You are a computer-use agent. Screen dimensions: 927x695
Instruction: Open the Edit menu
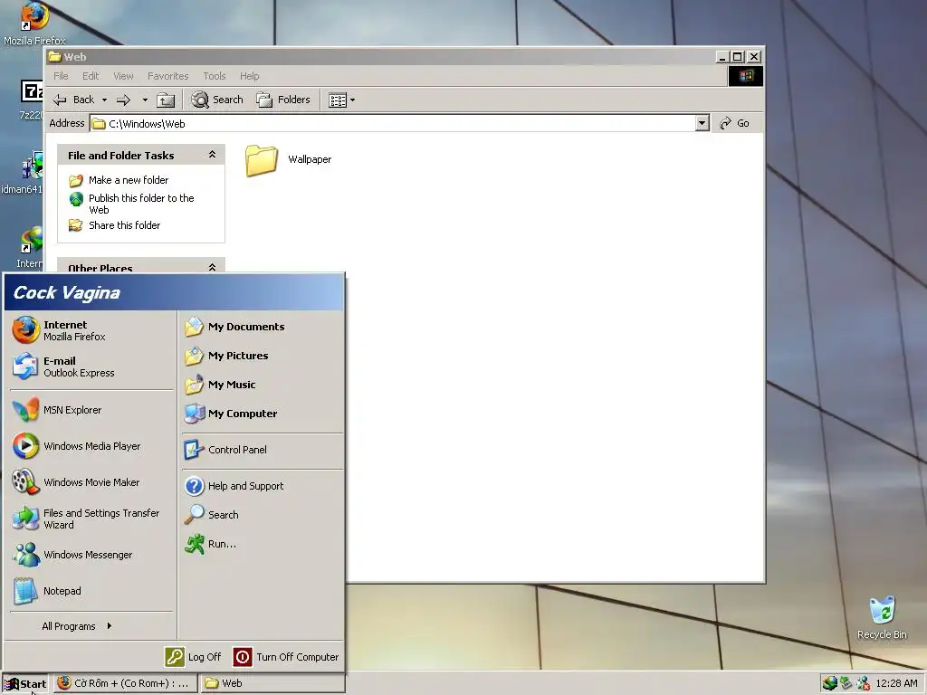tap(91, 76)
